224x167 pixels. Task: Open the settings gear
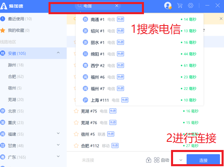coord(190,6)
